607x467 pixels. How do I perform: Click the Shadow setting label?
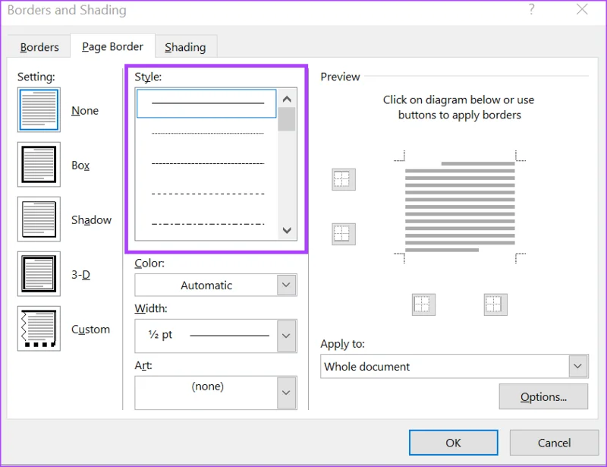click(x=91, y=220)
